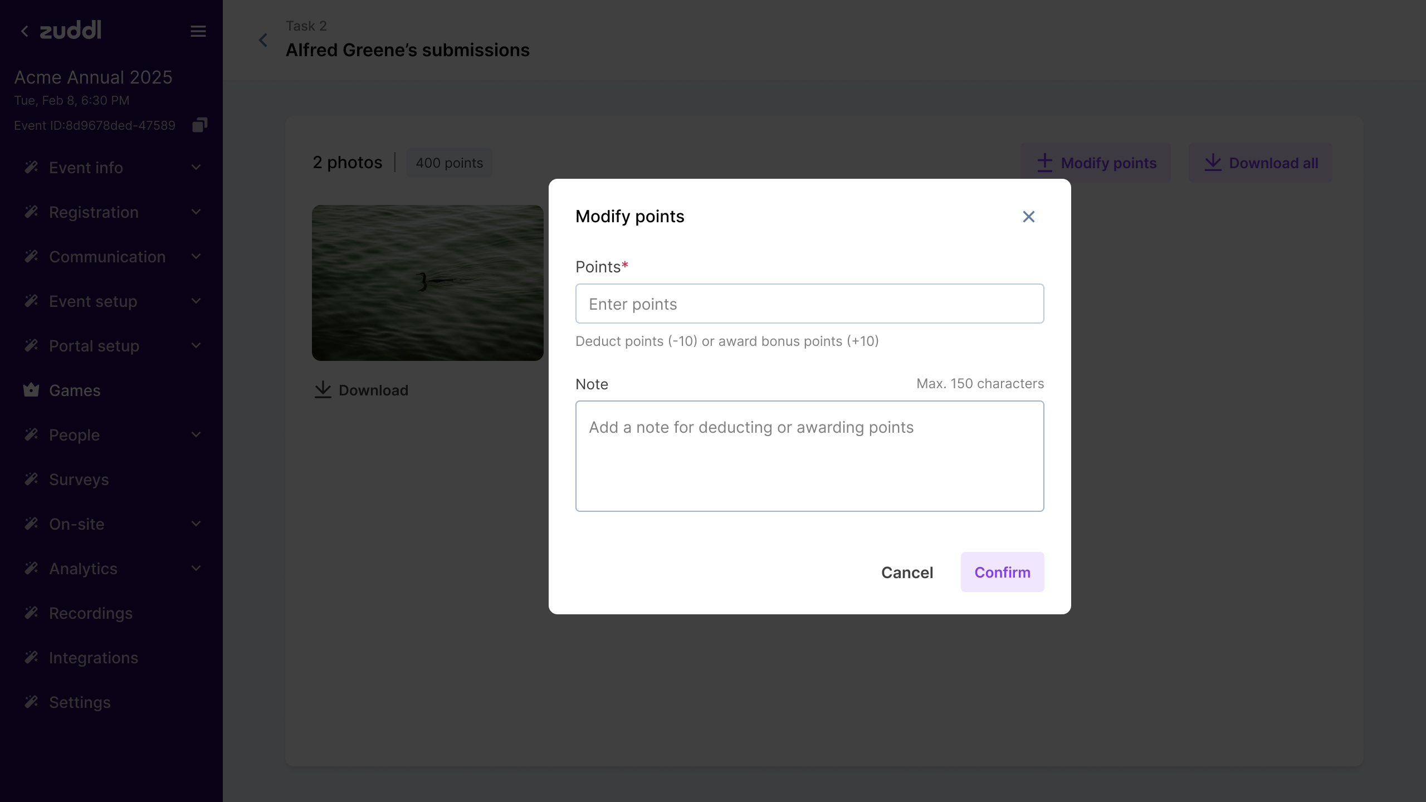Click the Settings icon at sidebar bottom
This screenshot has height=802, width=1426.
(x=31, y=702)
